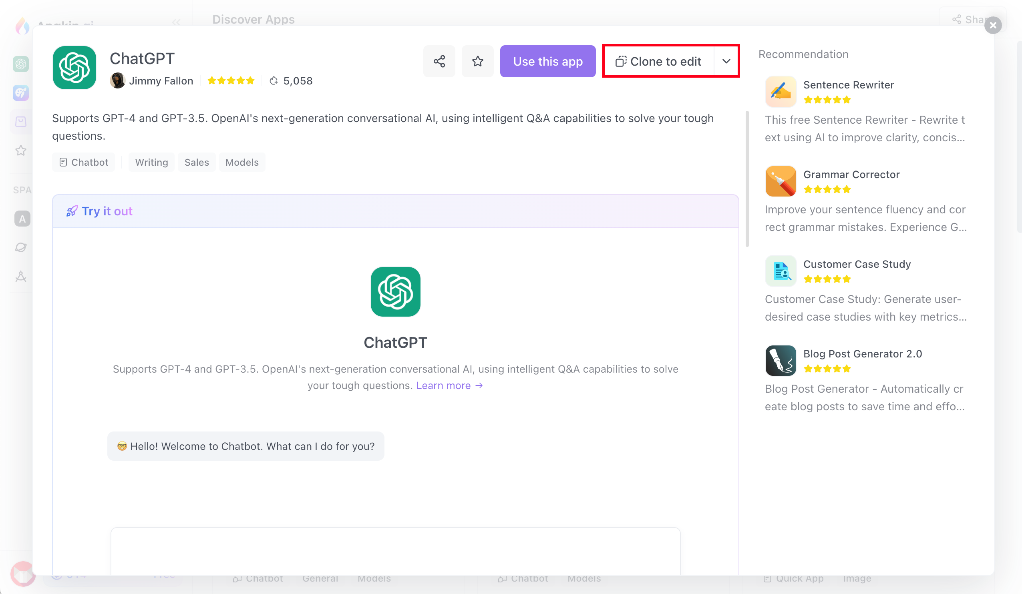1022x594 pixels.
Task: Open author Jimmy Fallon's profile name
Action: tap(161, 81)
